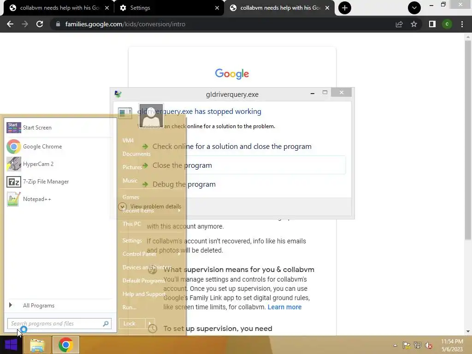Launch Notepad++ from start menu

pos(59,199)
